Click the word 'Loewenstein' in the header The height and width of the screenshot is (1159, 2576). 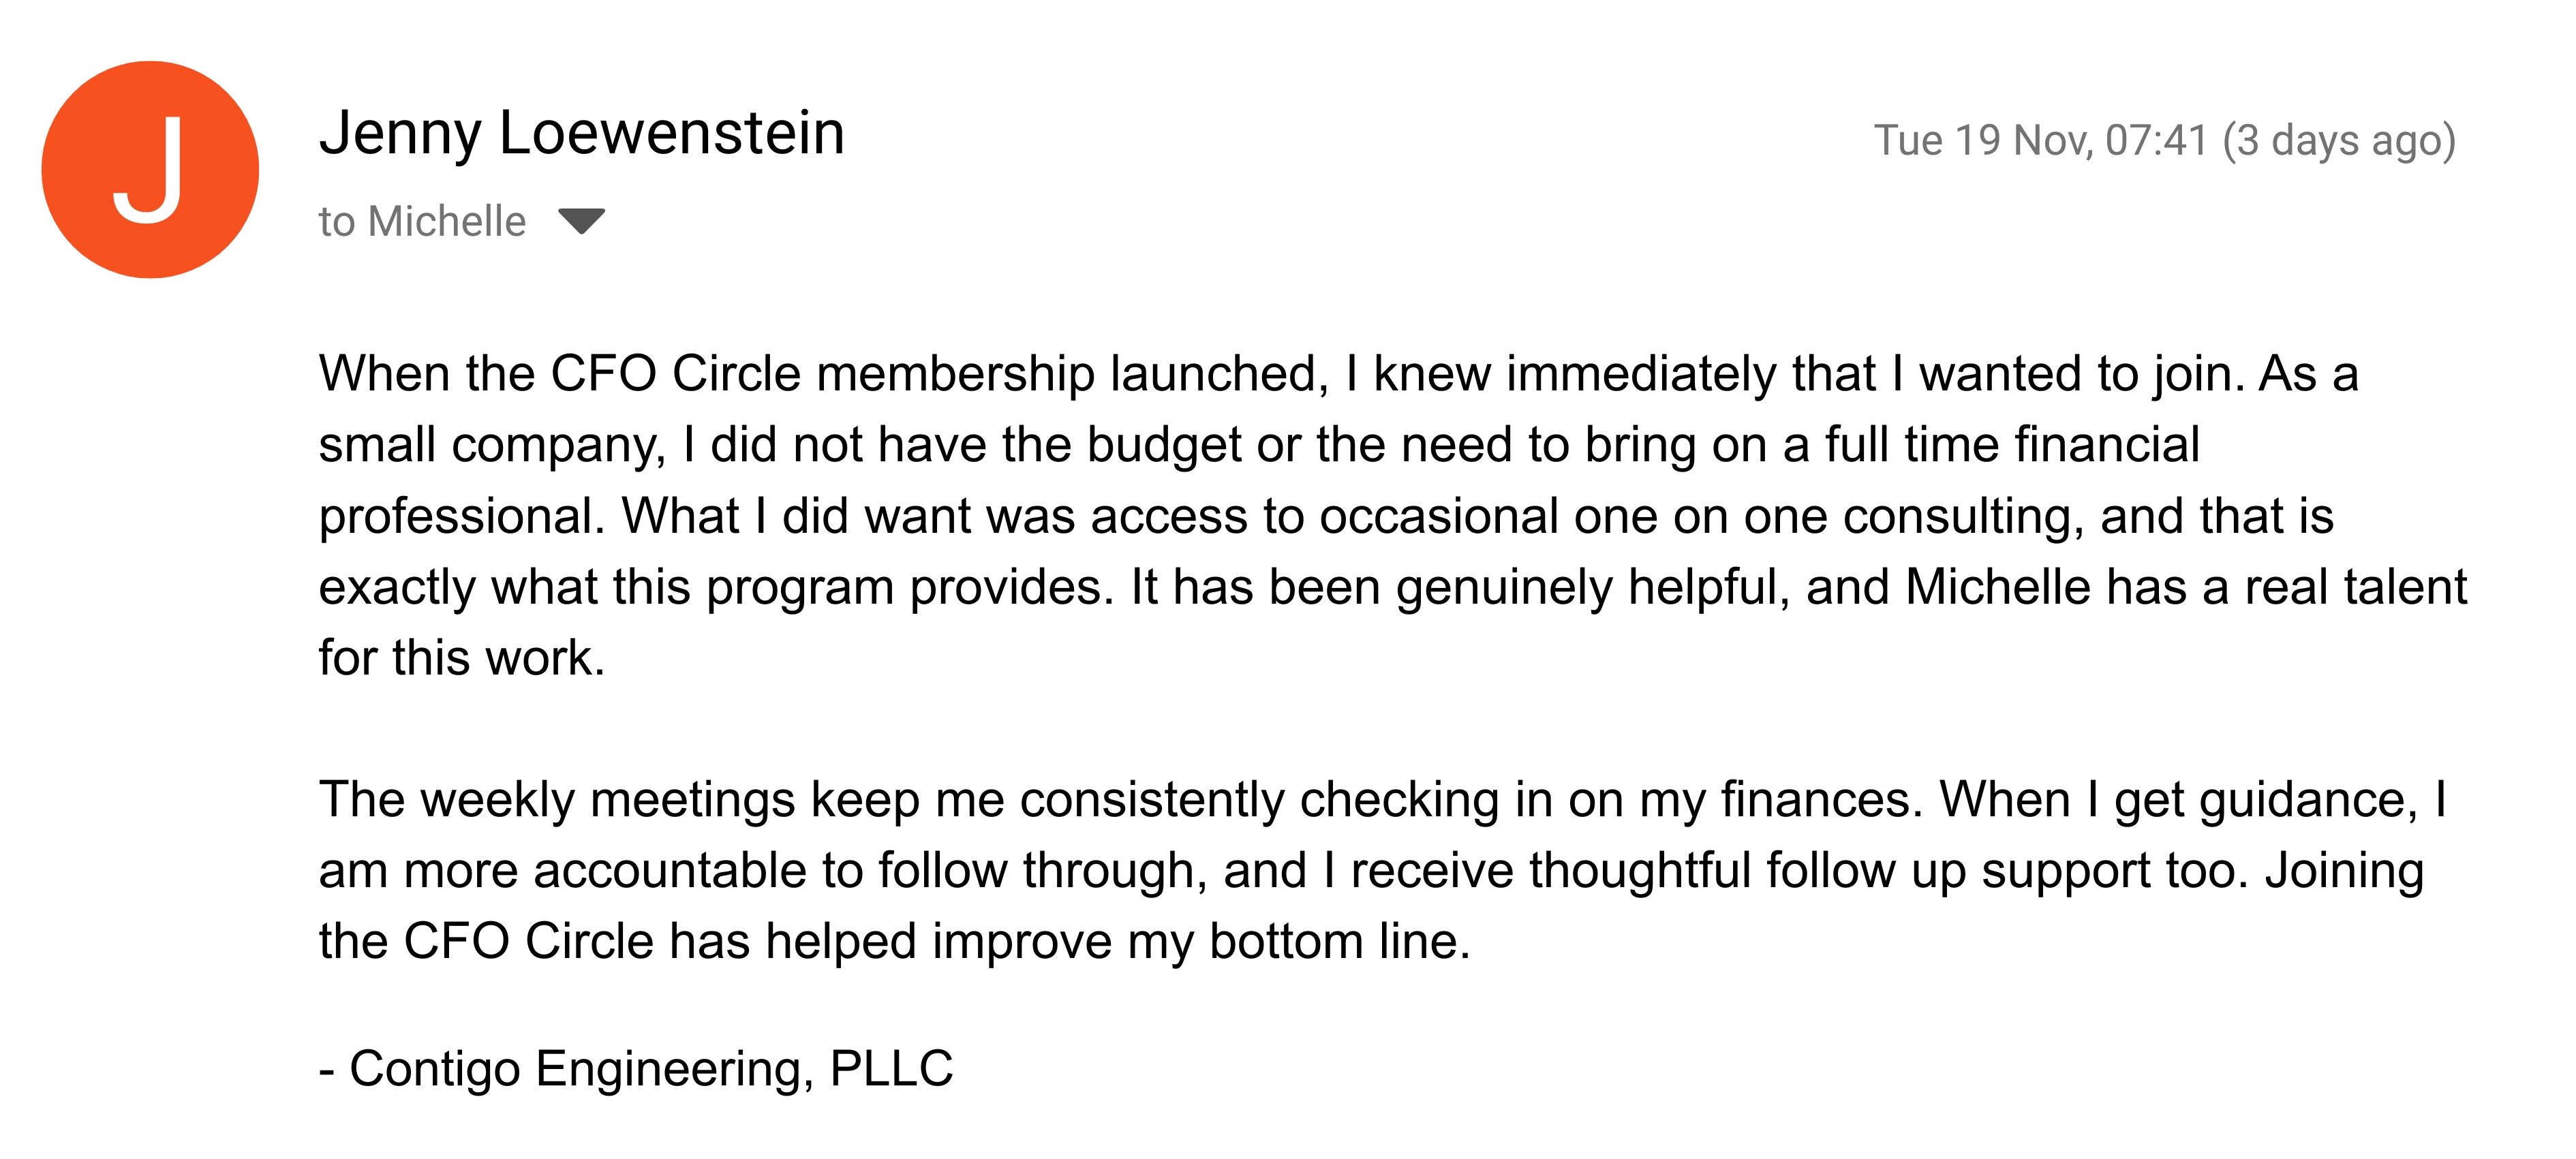(x=672, y=133)
